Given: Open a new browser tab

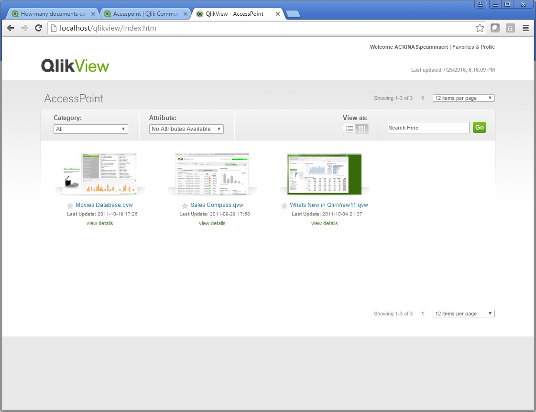Looking at the screenshot, I should pos(293,14).
